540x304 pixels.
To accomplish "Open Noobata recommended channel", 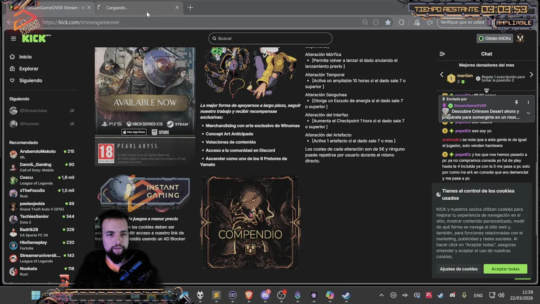I will [x=42, y=271].
